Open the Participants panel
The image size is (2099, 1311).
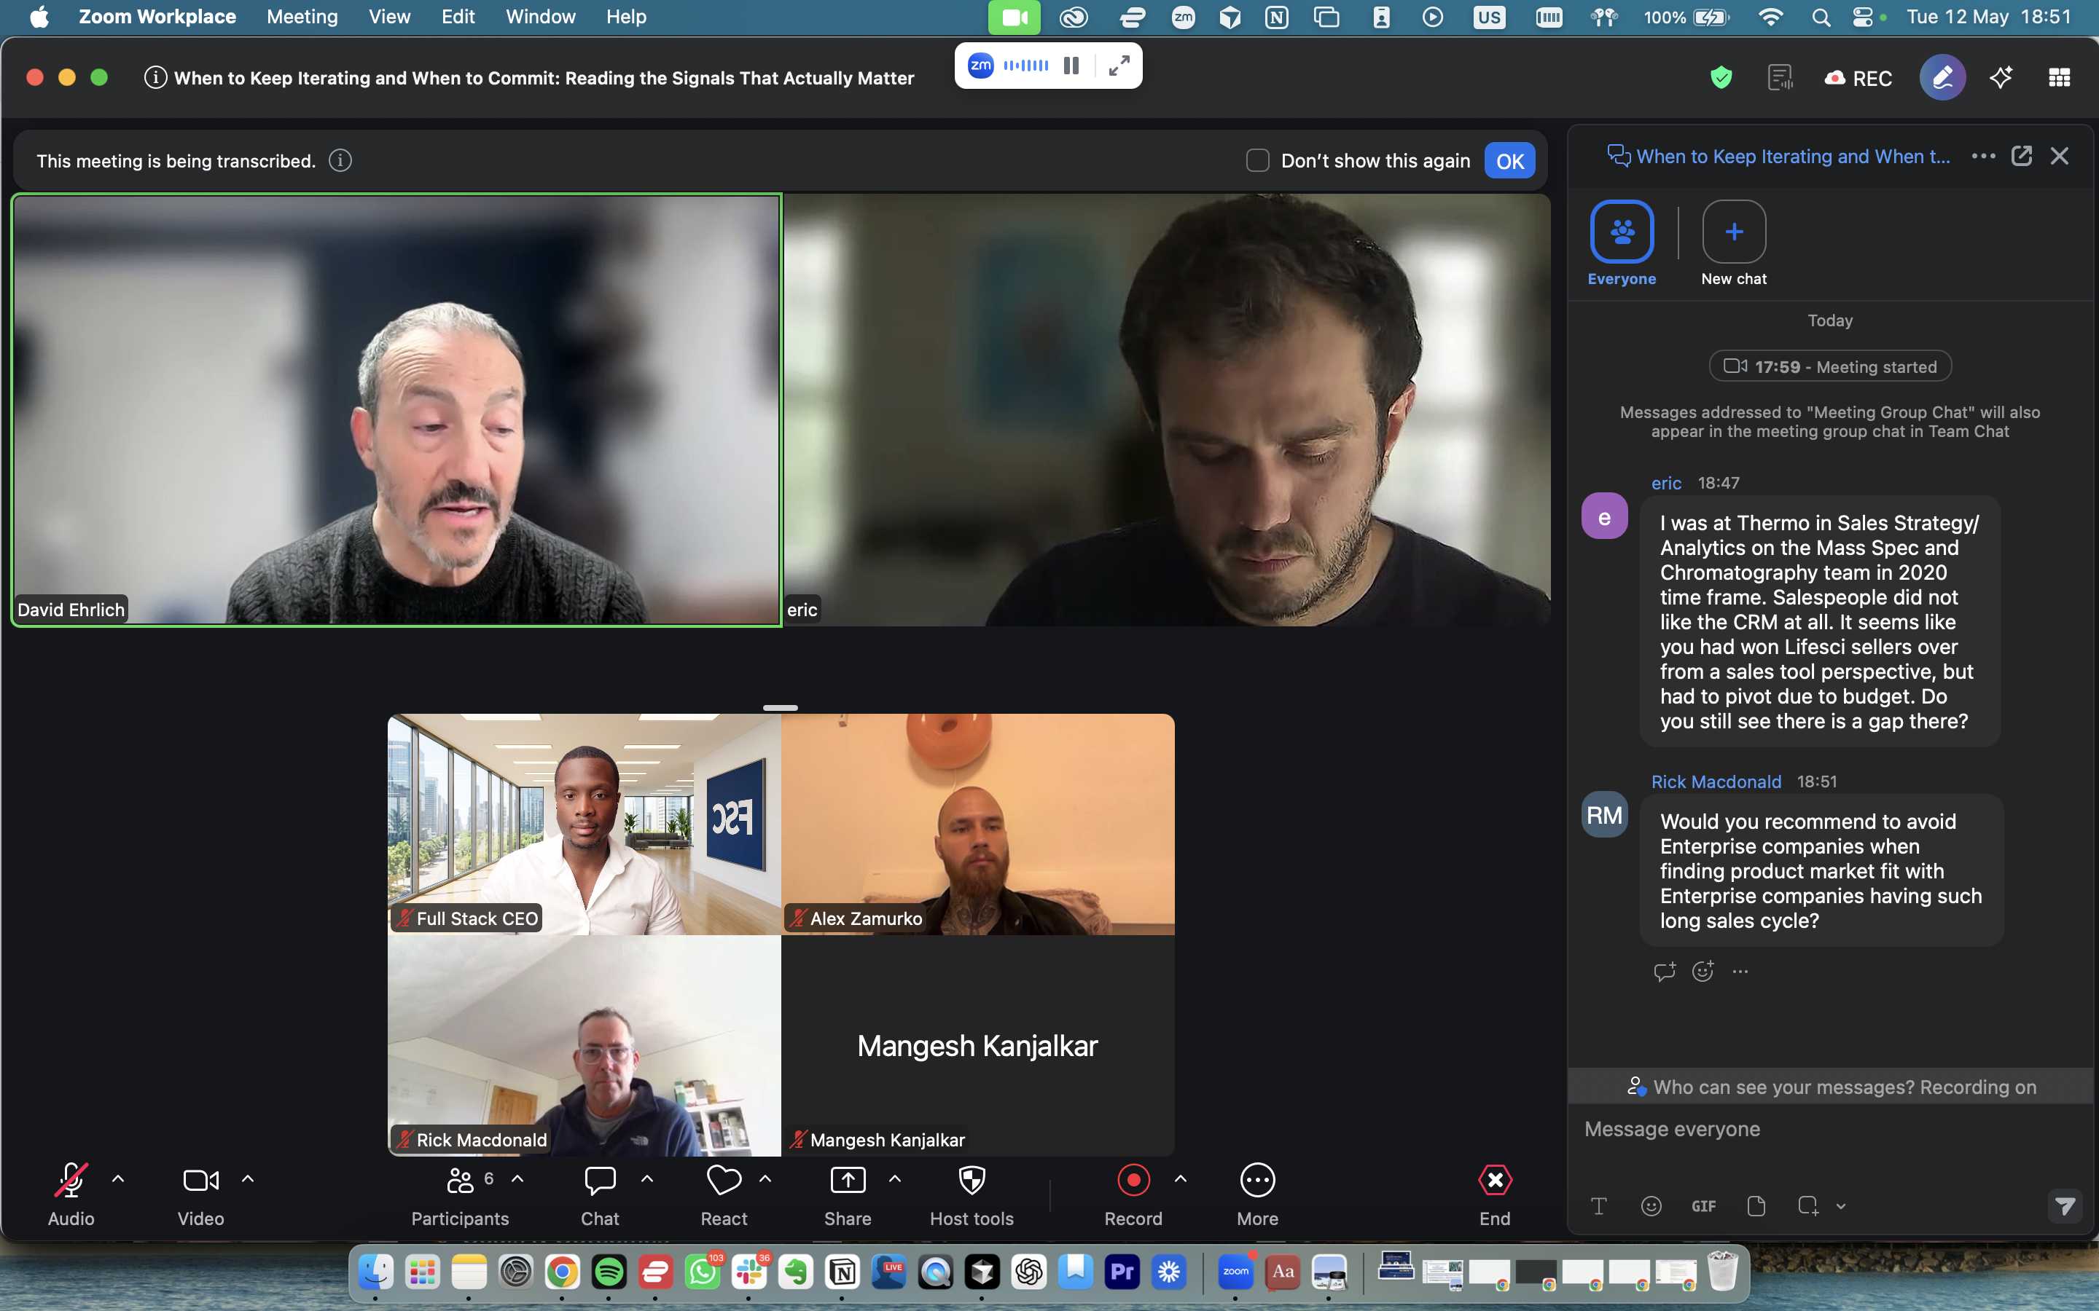click(x=460, y=1194)
